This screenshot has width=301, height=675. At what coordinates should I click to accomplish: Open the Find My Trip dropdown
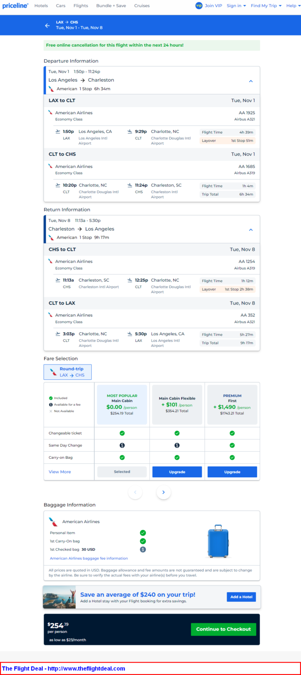pyautogui.click(x=266, y=6)
